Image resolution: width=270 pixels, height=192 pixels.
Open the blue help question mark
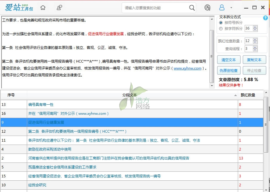pos(265,18)
